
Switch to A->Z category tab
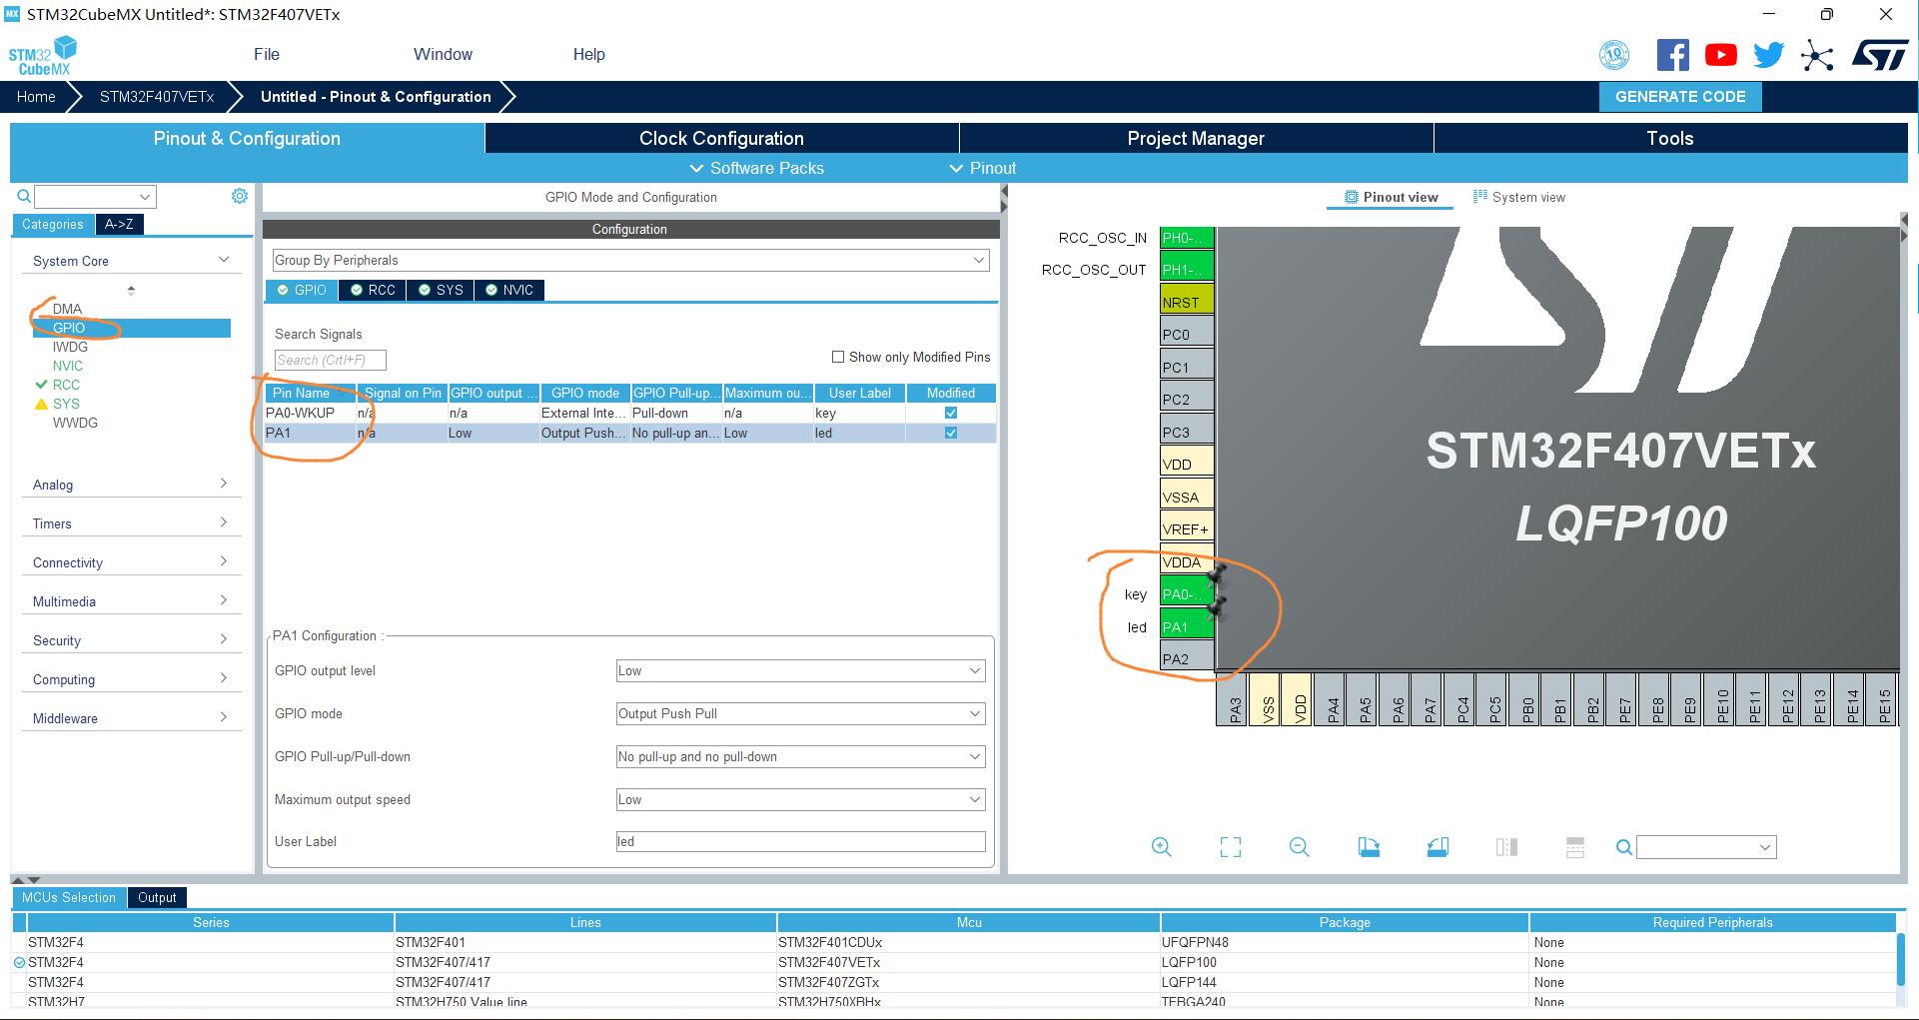(119, 224)
